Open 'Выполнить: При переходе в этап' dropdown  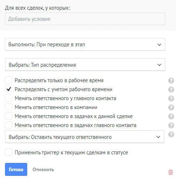(x=85, y=44)
